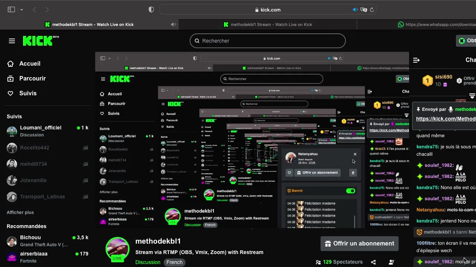
Task: Mute audio using the address bar speaker icon
Action: click(355, 10)
